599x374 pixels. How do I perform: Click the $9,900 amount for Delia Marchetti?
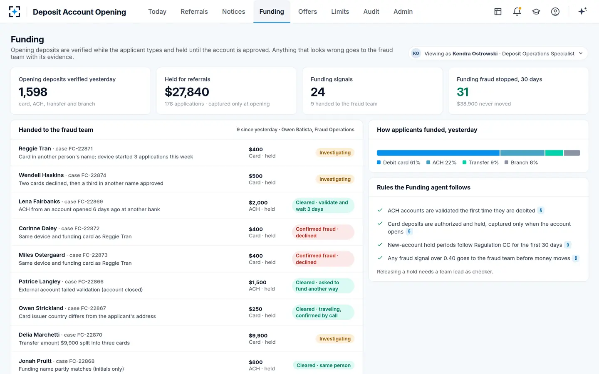pos(258,335)
